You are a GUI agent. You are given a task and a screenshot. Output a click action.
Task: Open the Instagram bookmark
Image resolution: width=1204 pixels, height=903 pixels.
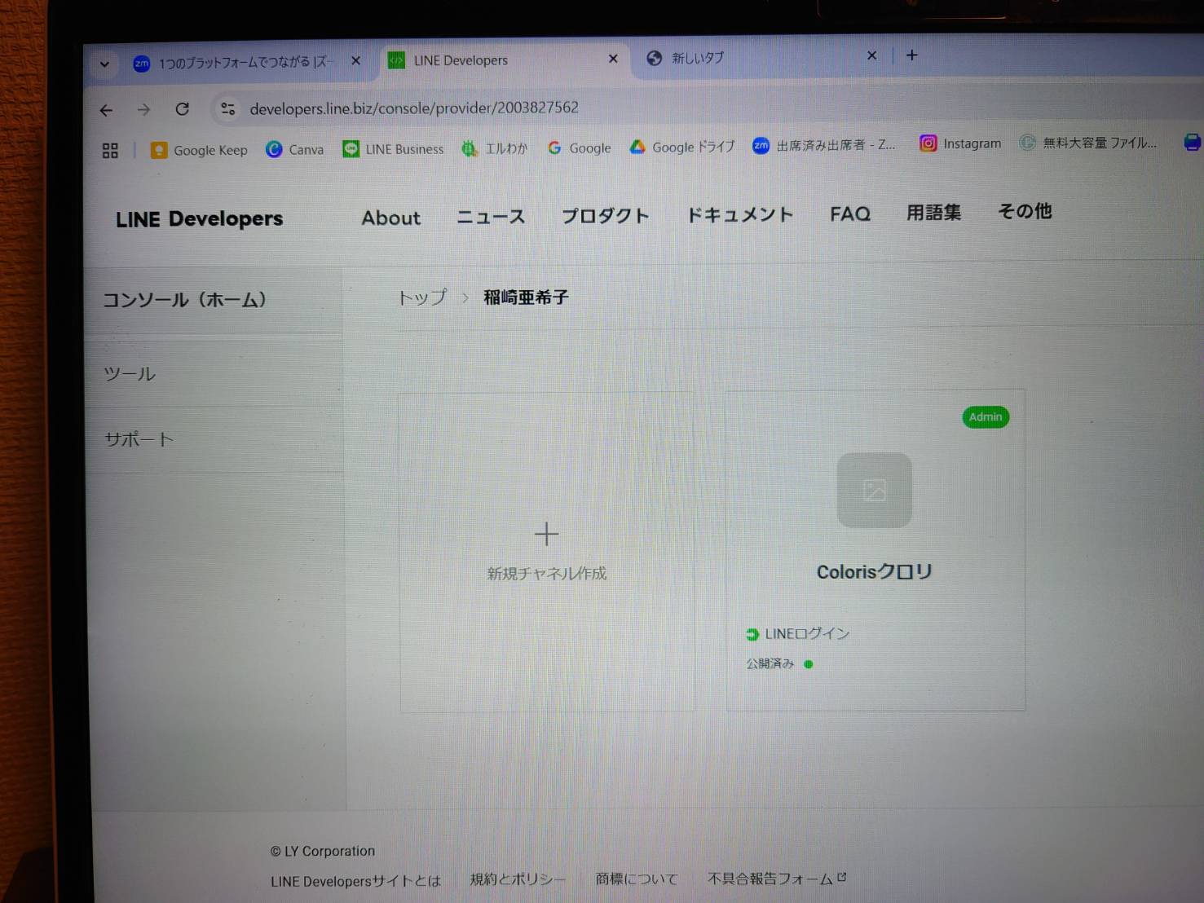(x=960, y=143)
